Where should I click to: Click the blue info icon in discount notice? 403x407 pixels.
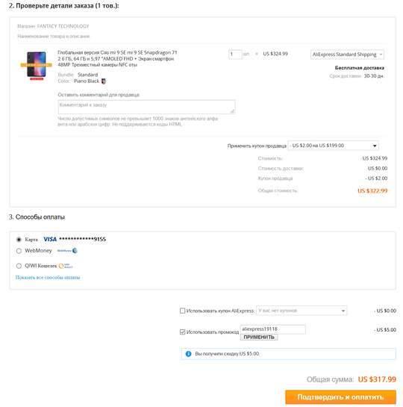(x=189, y=353)
